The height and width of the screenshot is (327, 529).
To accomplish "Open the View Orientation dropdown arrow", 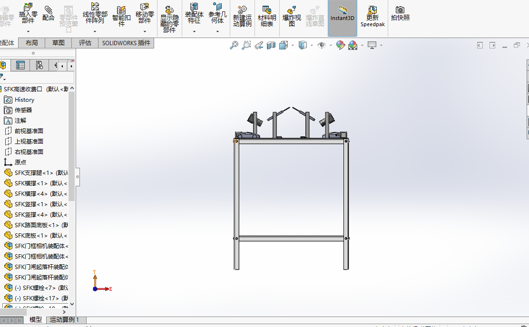I will (293, 45).
